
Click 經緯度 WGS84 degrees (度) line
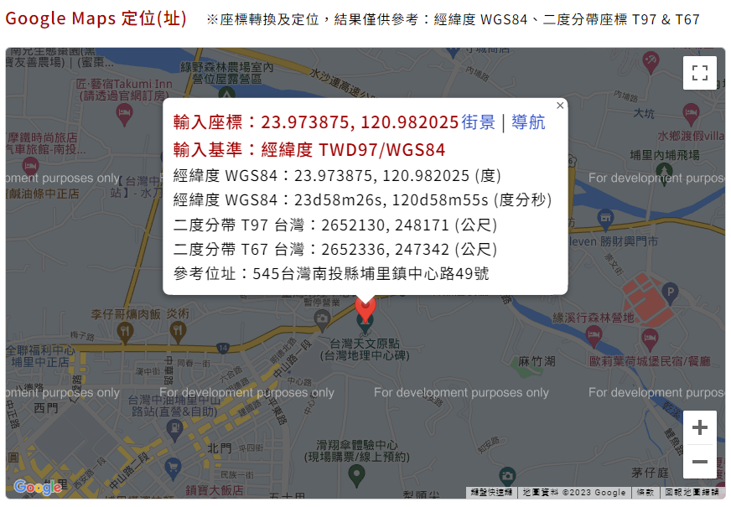tap(337, 176)
